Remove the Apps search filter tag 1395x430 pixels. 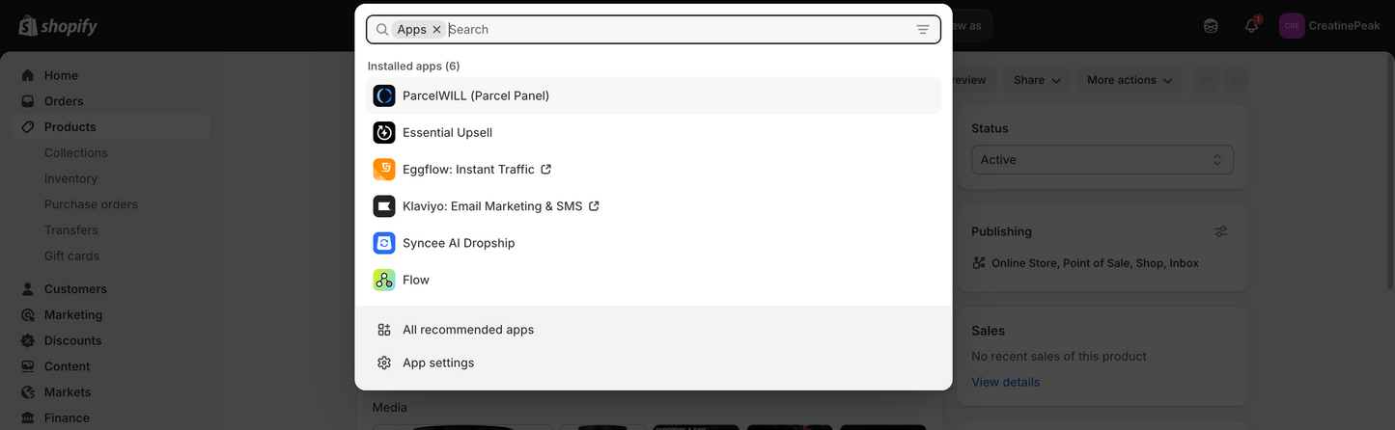click(437, 30)
